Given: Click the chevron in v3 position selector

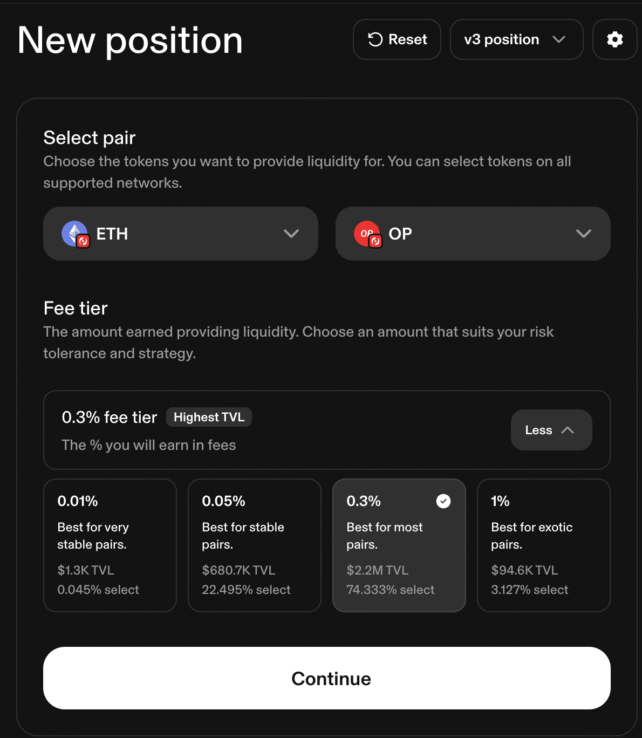Looking at the screenshot, I should click(559, 39).
